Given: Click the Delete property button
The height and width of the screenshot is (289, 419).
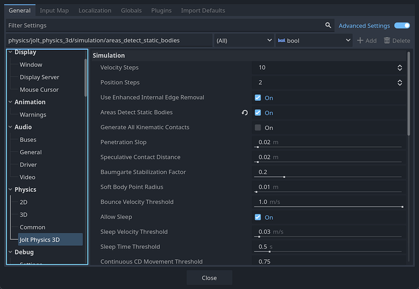Looking at the screenshot, I should (397, 41).
